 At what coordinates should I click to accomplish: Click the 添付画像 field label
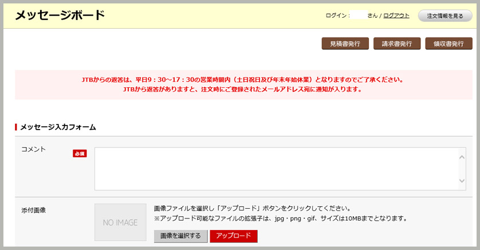click(33, 210)
